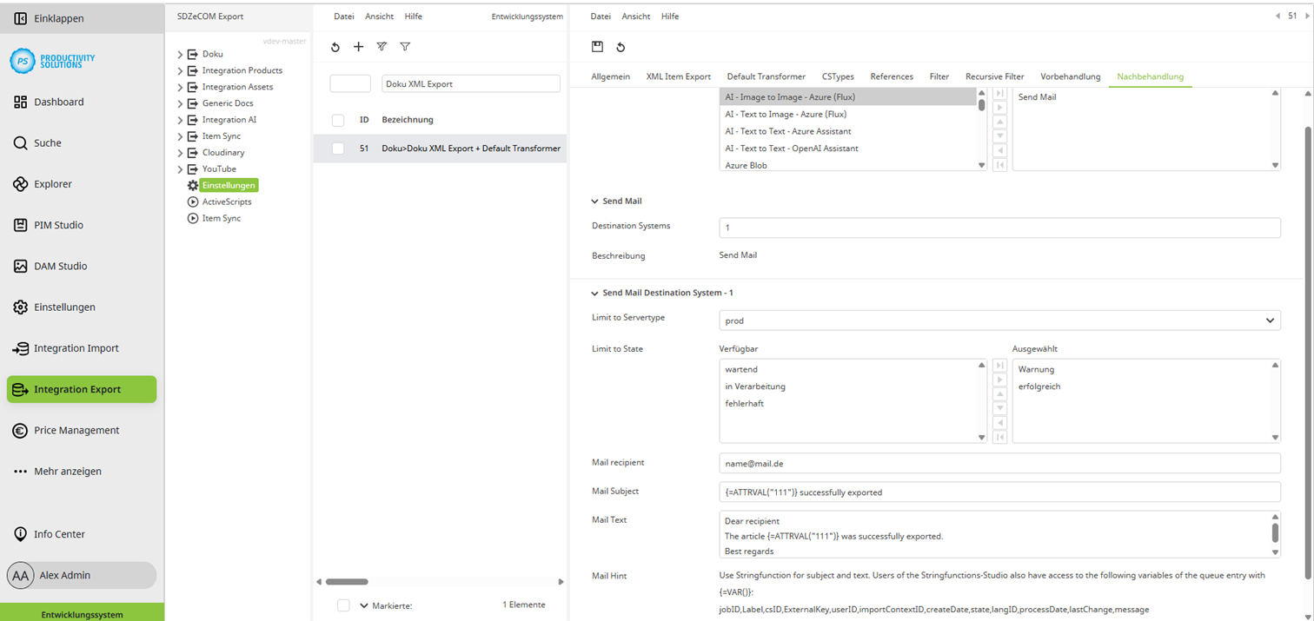Refresh the export list

335,47
